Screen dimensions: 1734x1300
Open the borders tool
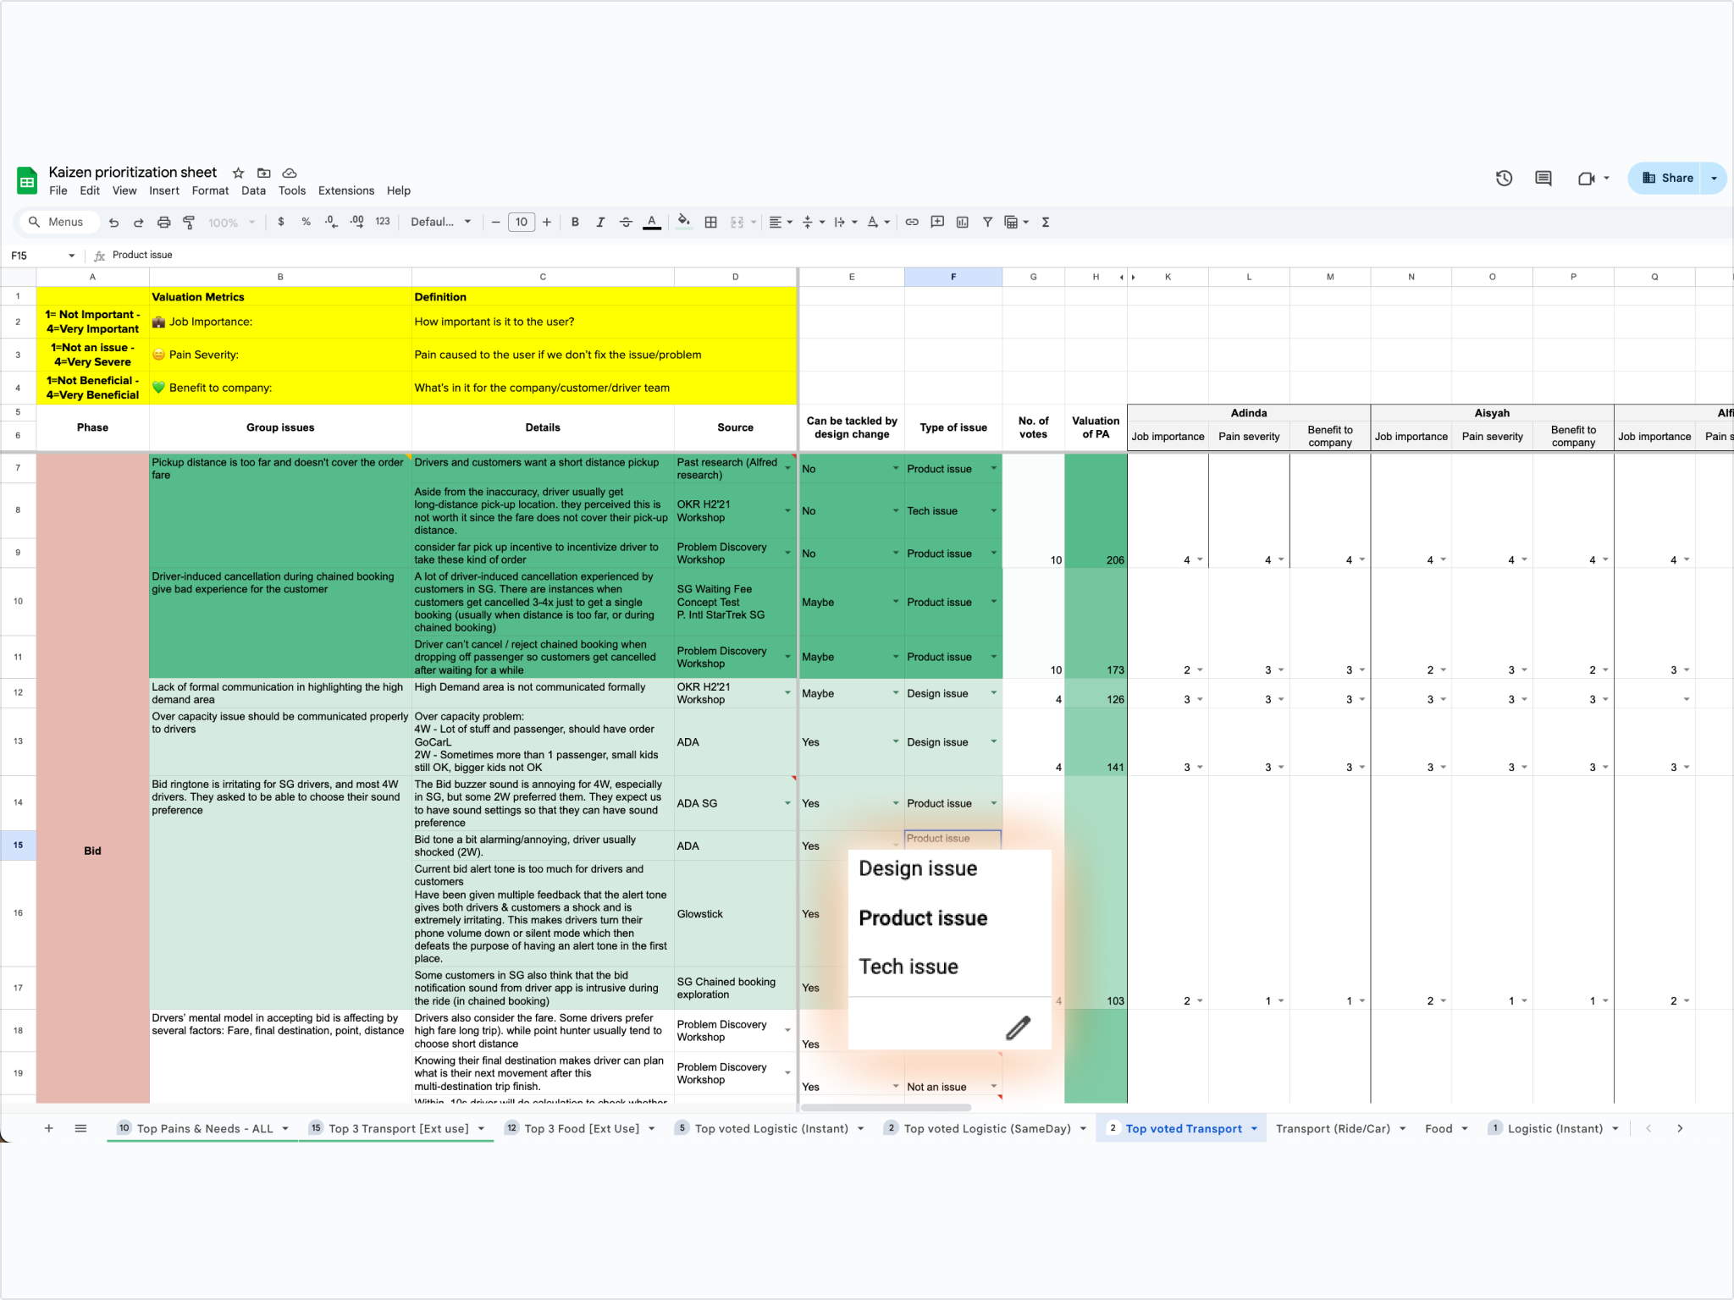(711, 222)
